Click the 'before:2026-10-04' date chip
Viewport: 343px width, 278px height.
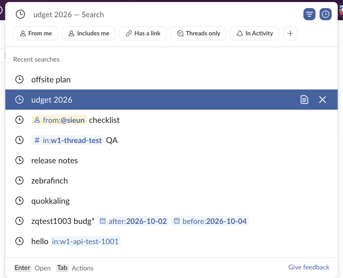210,221
